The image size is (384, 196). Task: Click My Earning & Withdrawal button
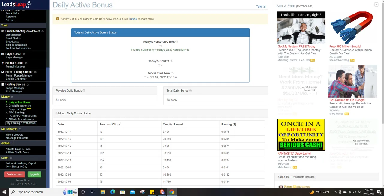[x=22, y=123]
